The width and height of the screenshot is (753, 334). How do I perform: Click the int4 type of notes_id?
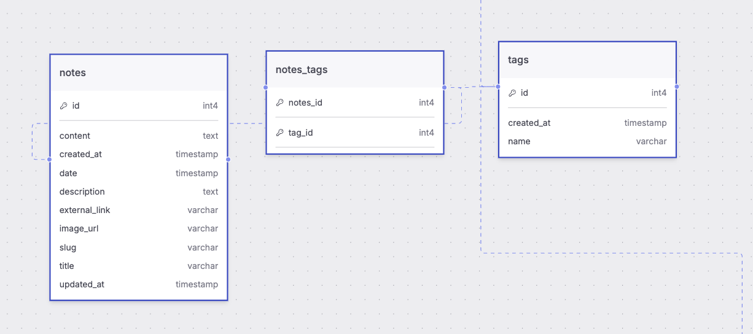pyautogui.click(x=426, y=103)
